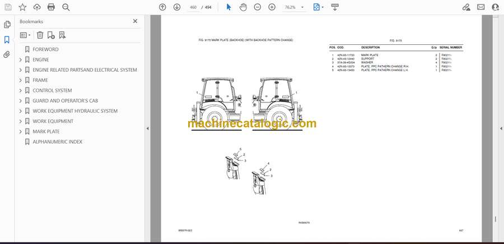Zoom out with the minus button
The height and width of the screenshot is (244, 504).
pos(258,7)
